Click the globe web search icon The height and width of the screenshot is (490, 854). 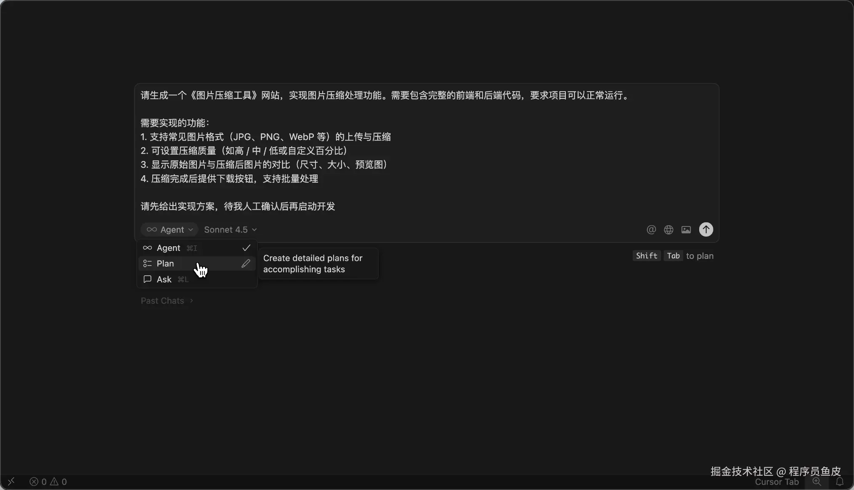668,229
